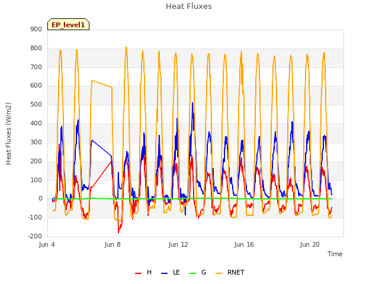
Task: Click the 800 y-axis tick label
Action: pos(36,49)
